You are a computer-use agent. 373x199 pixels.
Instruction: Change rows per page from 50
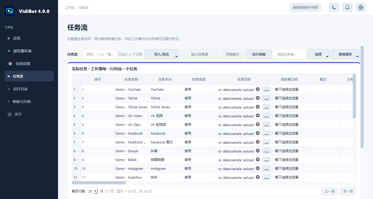(x=92, y=191)
